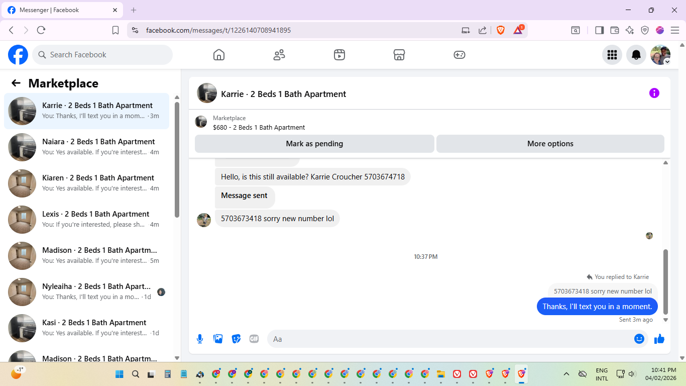Screen dimensions: 686x386
Task: Open the emoji picker in message box
Action: point(639,339)
